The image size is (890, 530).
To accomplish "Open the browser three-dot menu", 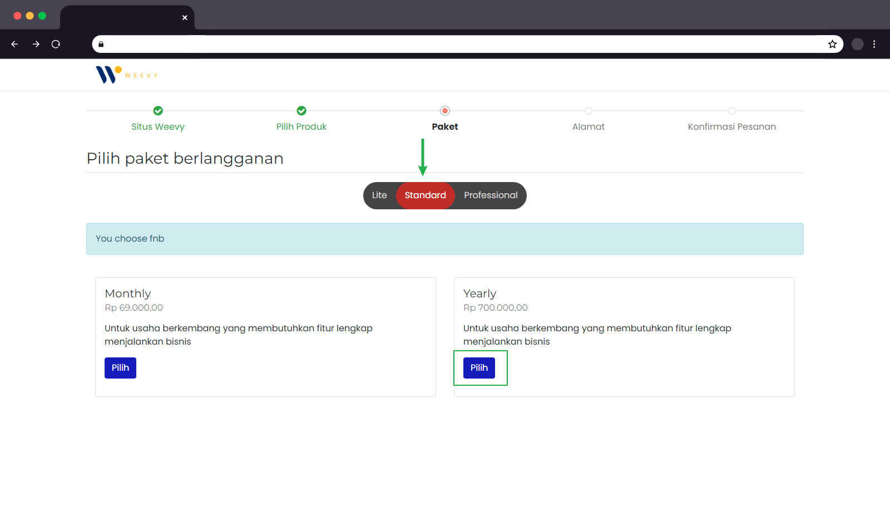I will (x=874, y=44).
